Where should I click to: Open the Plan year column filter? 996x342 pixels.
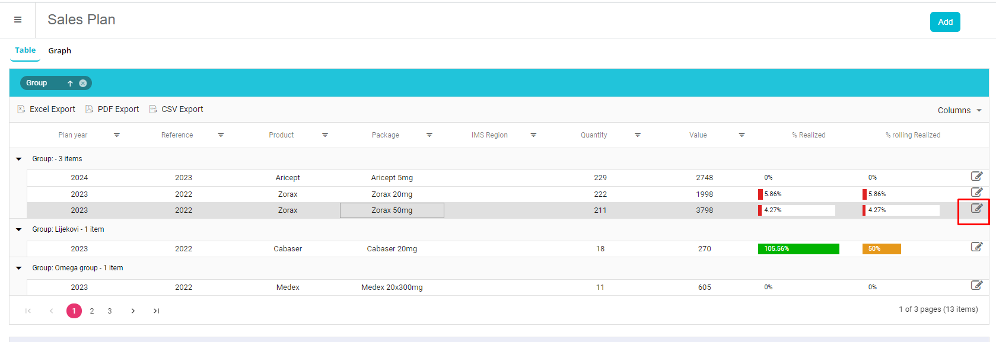(117, 135)
